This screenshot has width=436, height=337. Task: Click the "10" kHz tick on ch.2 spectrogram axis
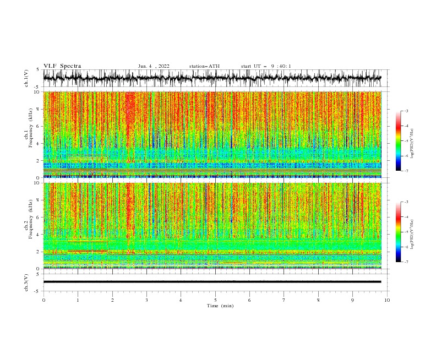tap(37, 183)
